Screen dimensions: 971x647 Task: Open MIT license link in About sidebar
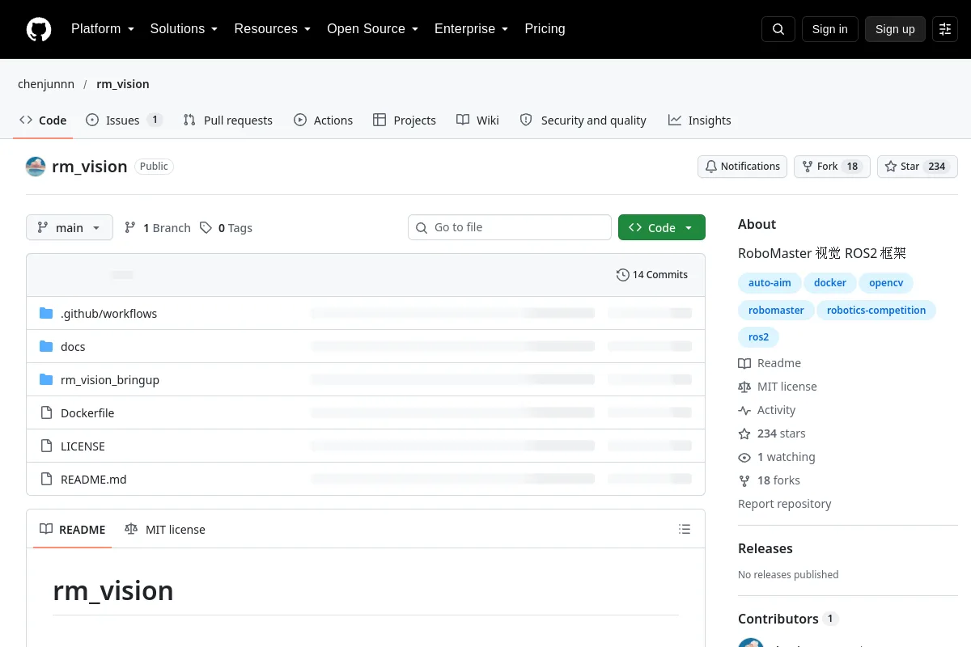778,387
